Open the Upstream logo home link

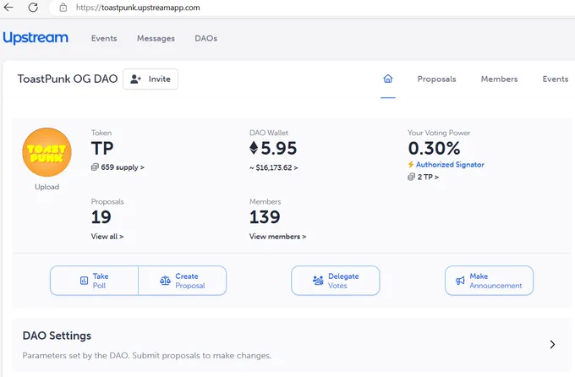tap(36, 38)
